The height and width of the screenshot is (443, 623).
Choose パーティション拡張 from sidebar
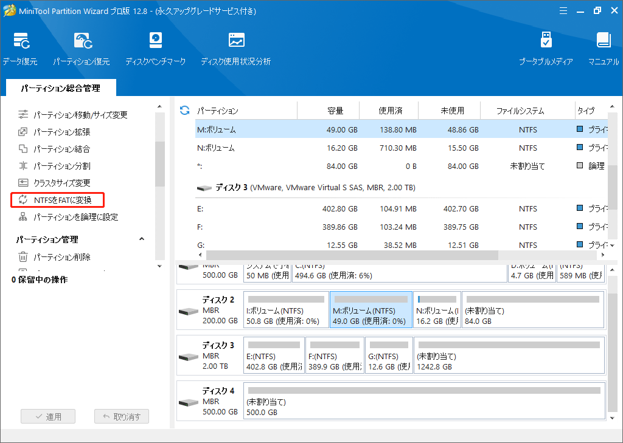(x=62, y=132)
